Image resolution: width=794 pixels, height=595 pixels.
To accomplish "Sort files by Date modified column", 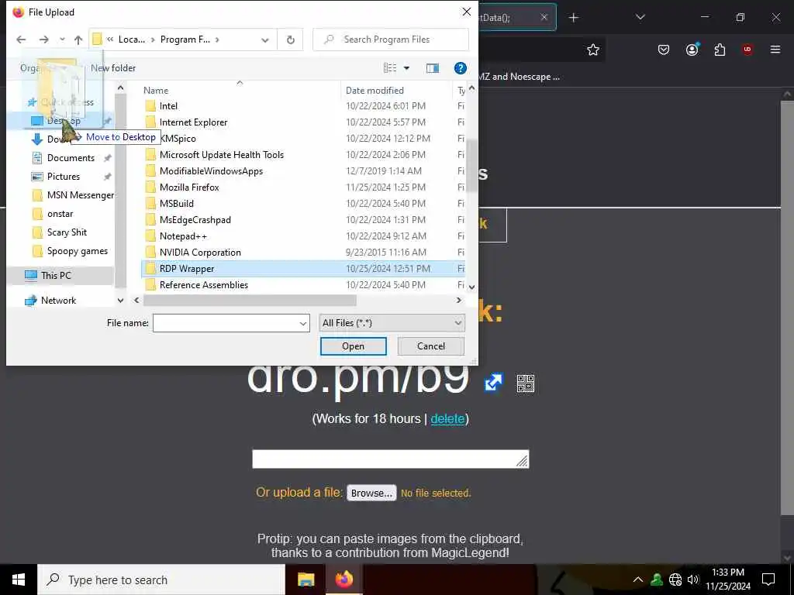I will (375, 91).
